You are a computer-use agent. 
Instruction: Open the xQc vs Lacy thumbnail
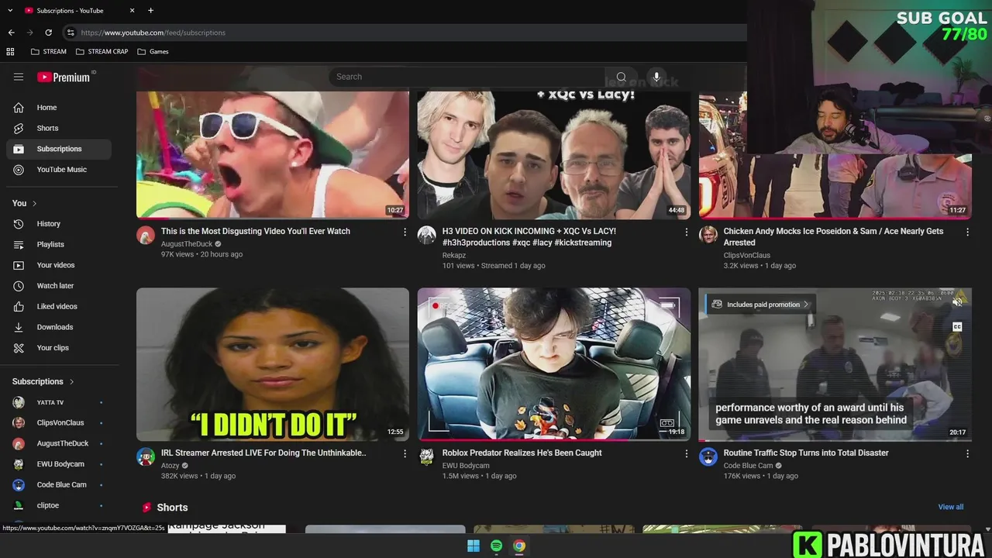(x=554, y=155)
